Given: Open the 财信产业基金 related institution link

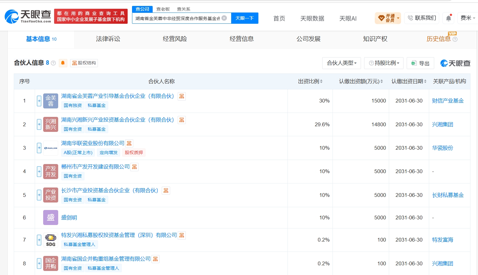Looking at the screenshot, I should (x=448, y=101).
